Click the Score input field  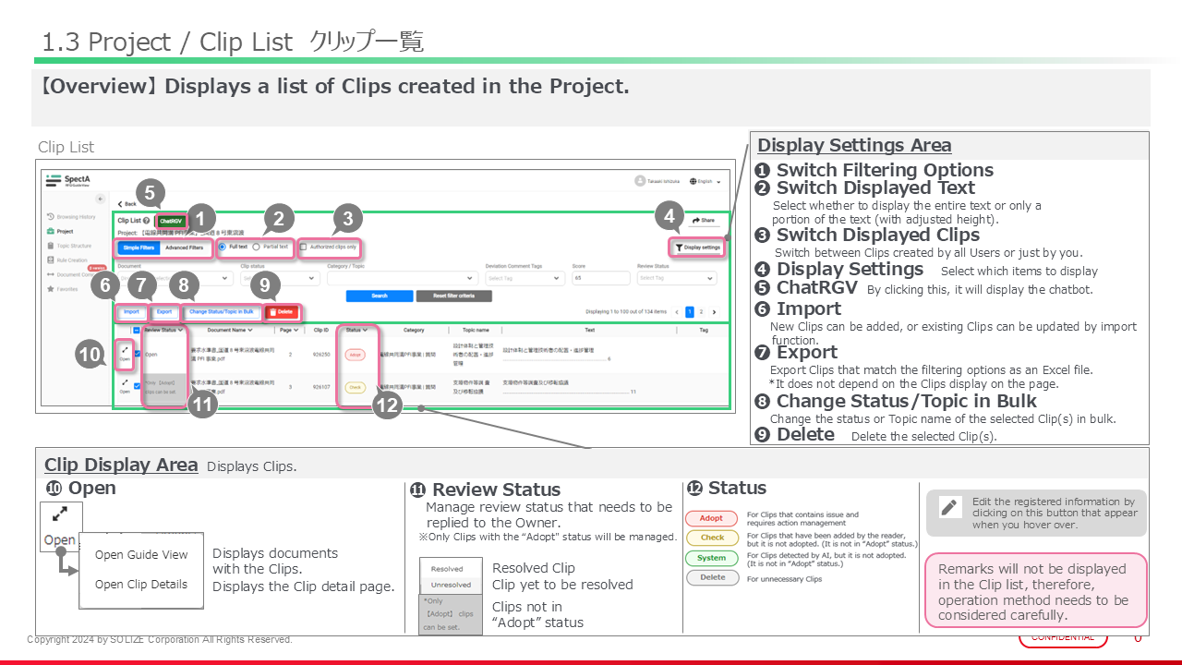pos(598,277)
